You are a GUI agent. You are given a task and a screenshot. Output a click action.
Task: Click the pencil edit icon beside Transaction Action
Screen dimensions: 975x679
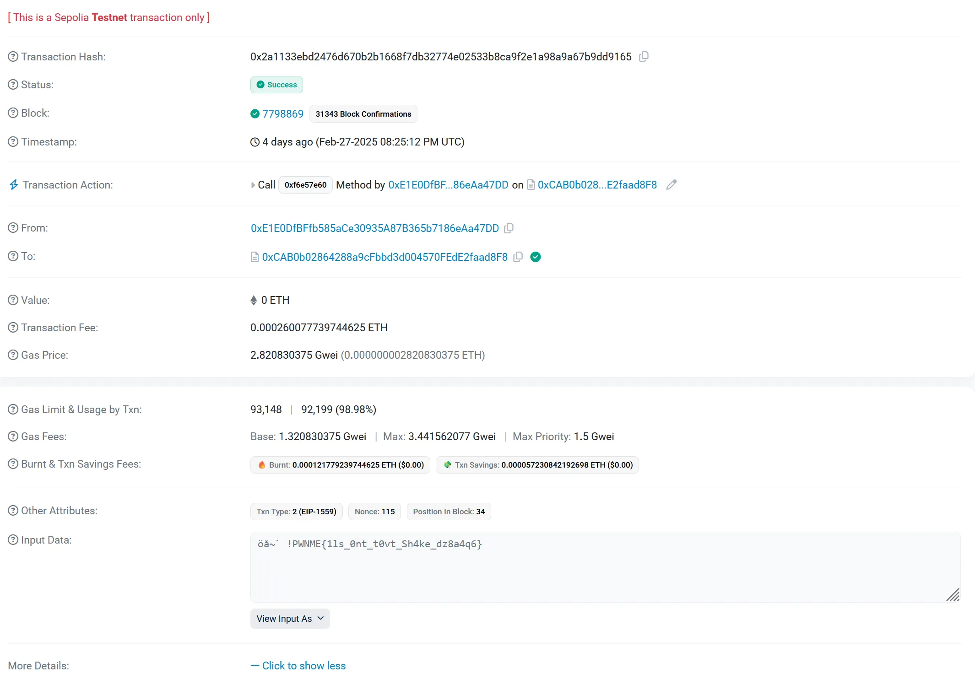(x=671, y=185)
